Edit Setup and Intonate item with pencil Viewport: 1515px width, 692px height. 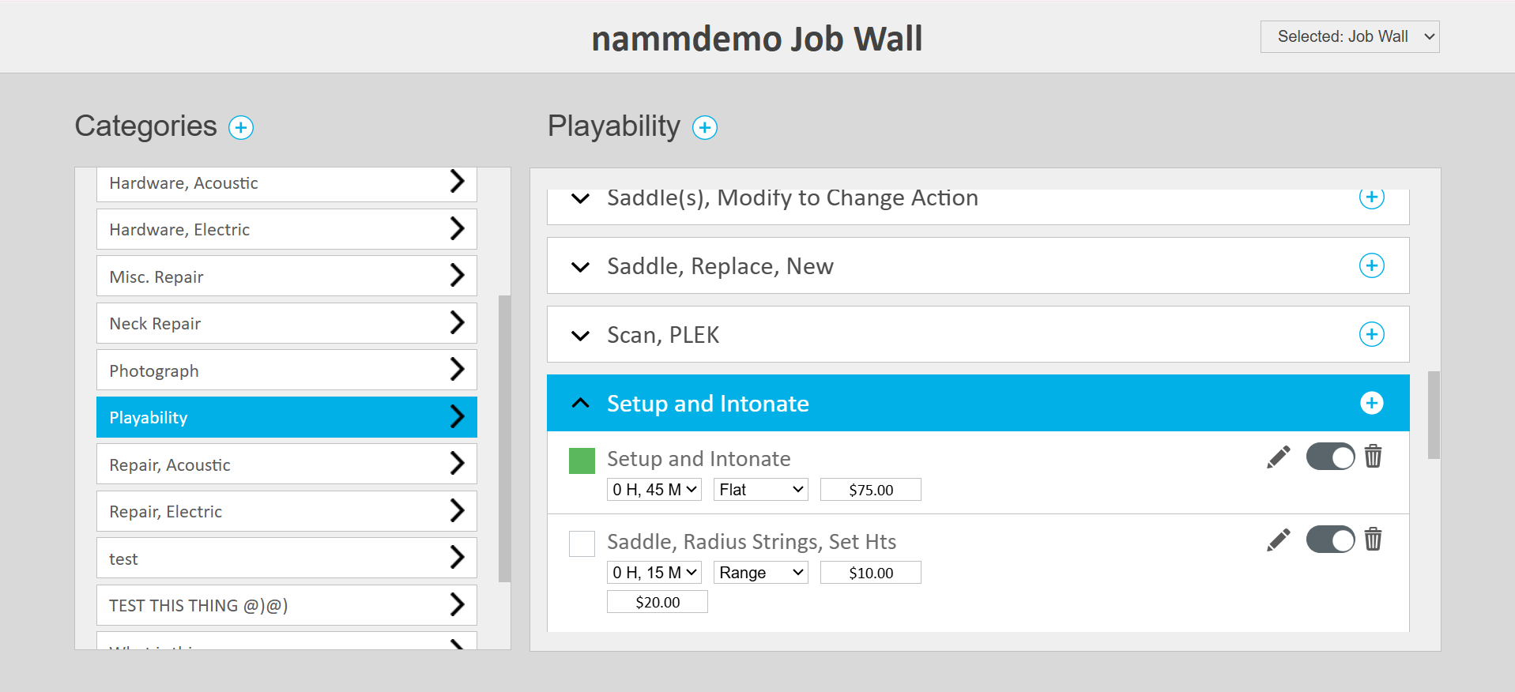1278,457
